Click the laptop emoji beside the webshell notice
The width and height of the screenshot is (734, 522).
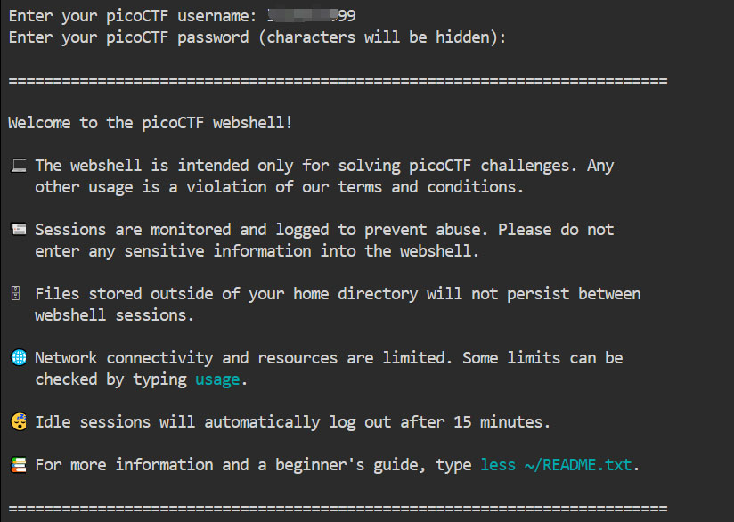tap(19, 166)
